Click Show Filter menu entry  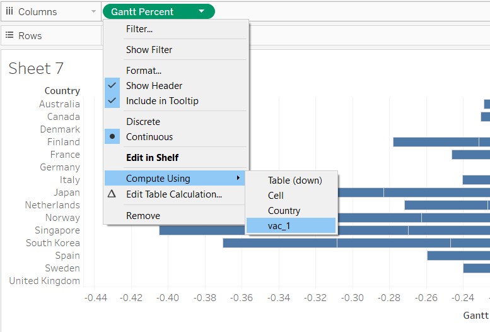(149, 50)
